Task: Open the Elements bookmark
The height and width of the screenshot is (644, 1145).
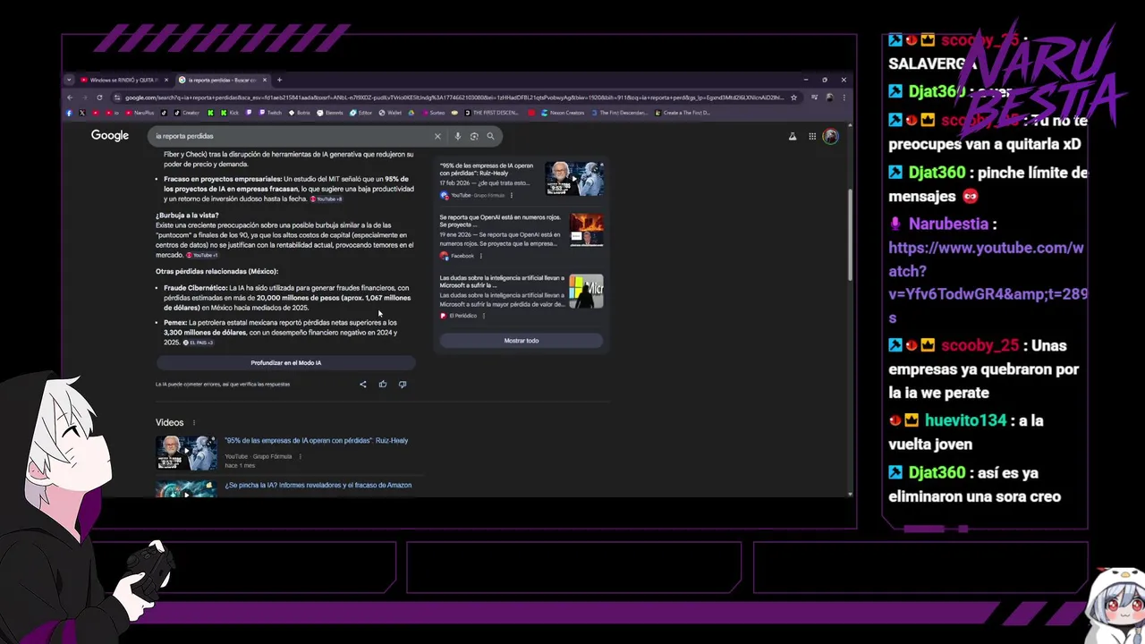Action: 330,113
